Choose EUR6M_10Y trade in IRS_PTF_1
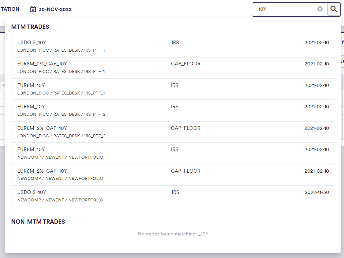Viewport: 344px width, 258px height. coord(173,89)
